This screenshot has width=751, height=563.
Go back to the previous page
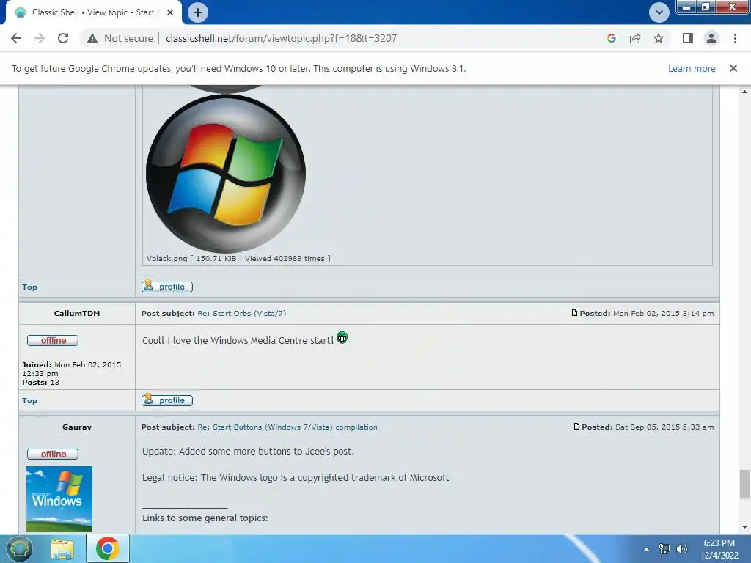point(16,38)
